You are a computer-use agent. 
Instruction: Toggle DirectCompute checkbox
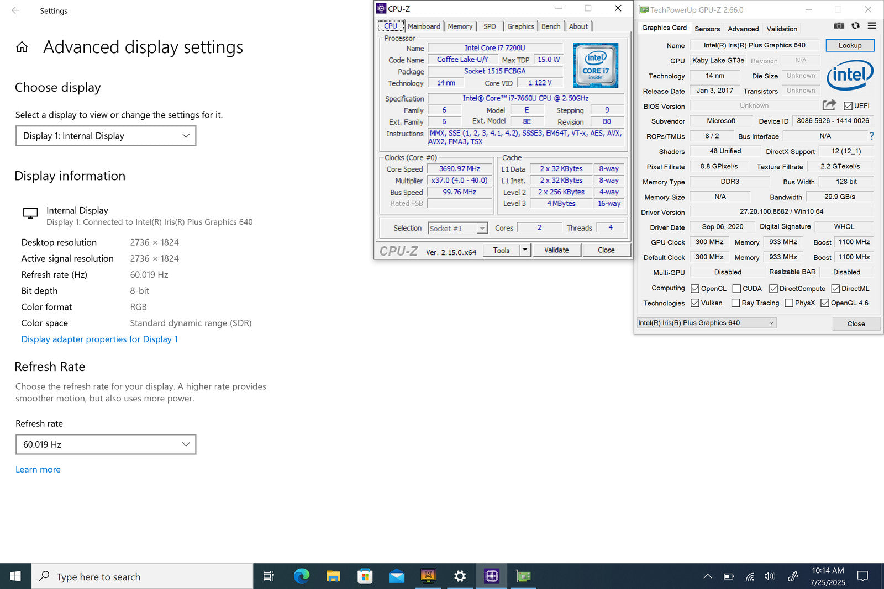(x=773, y=289)
